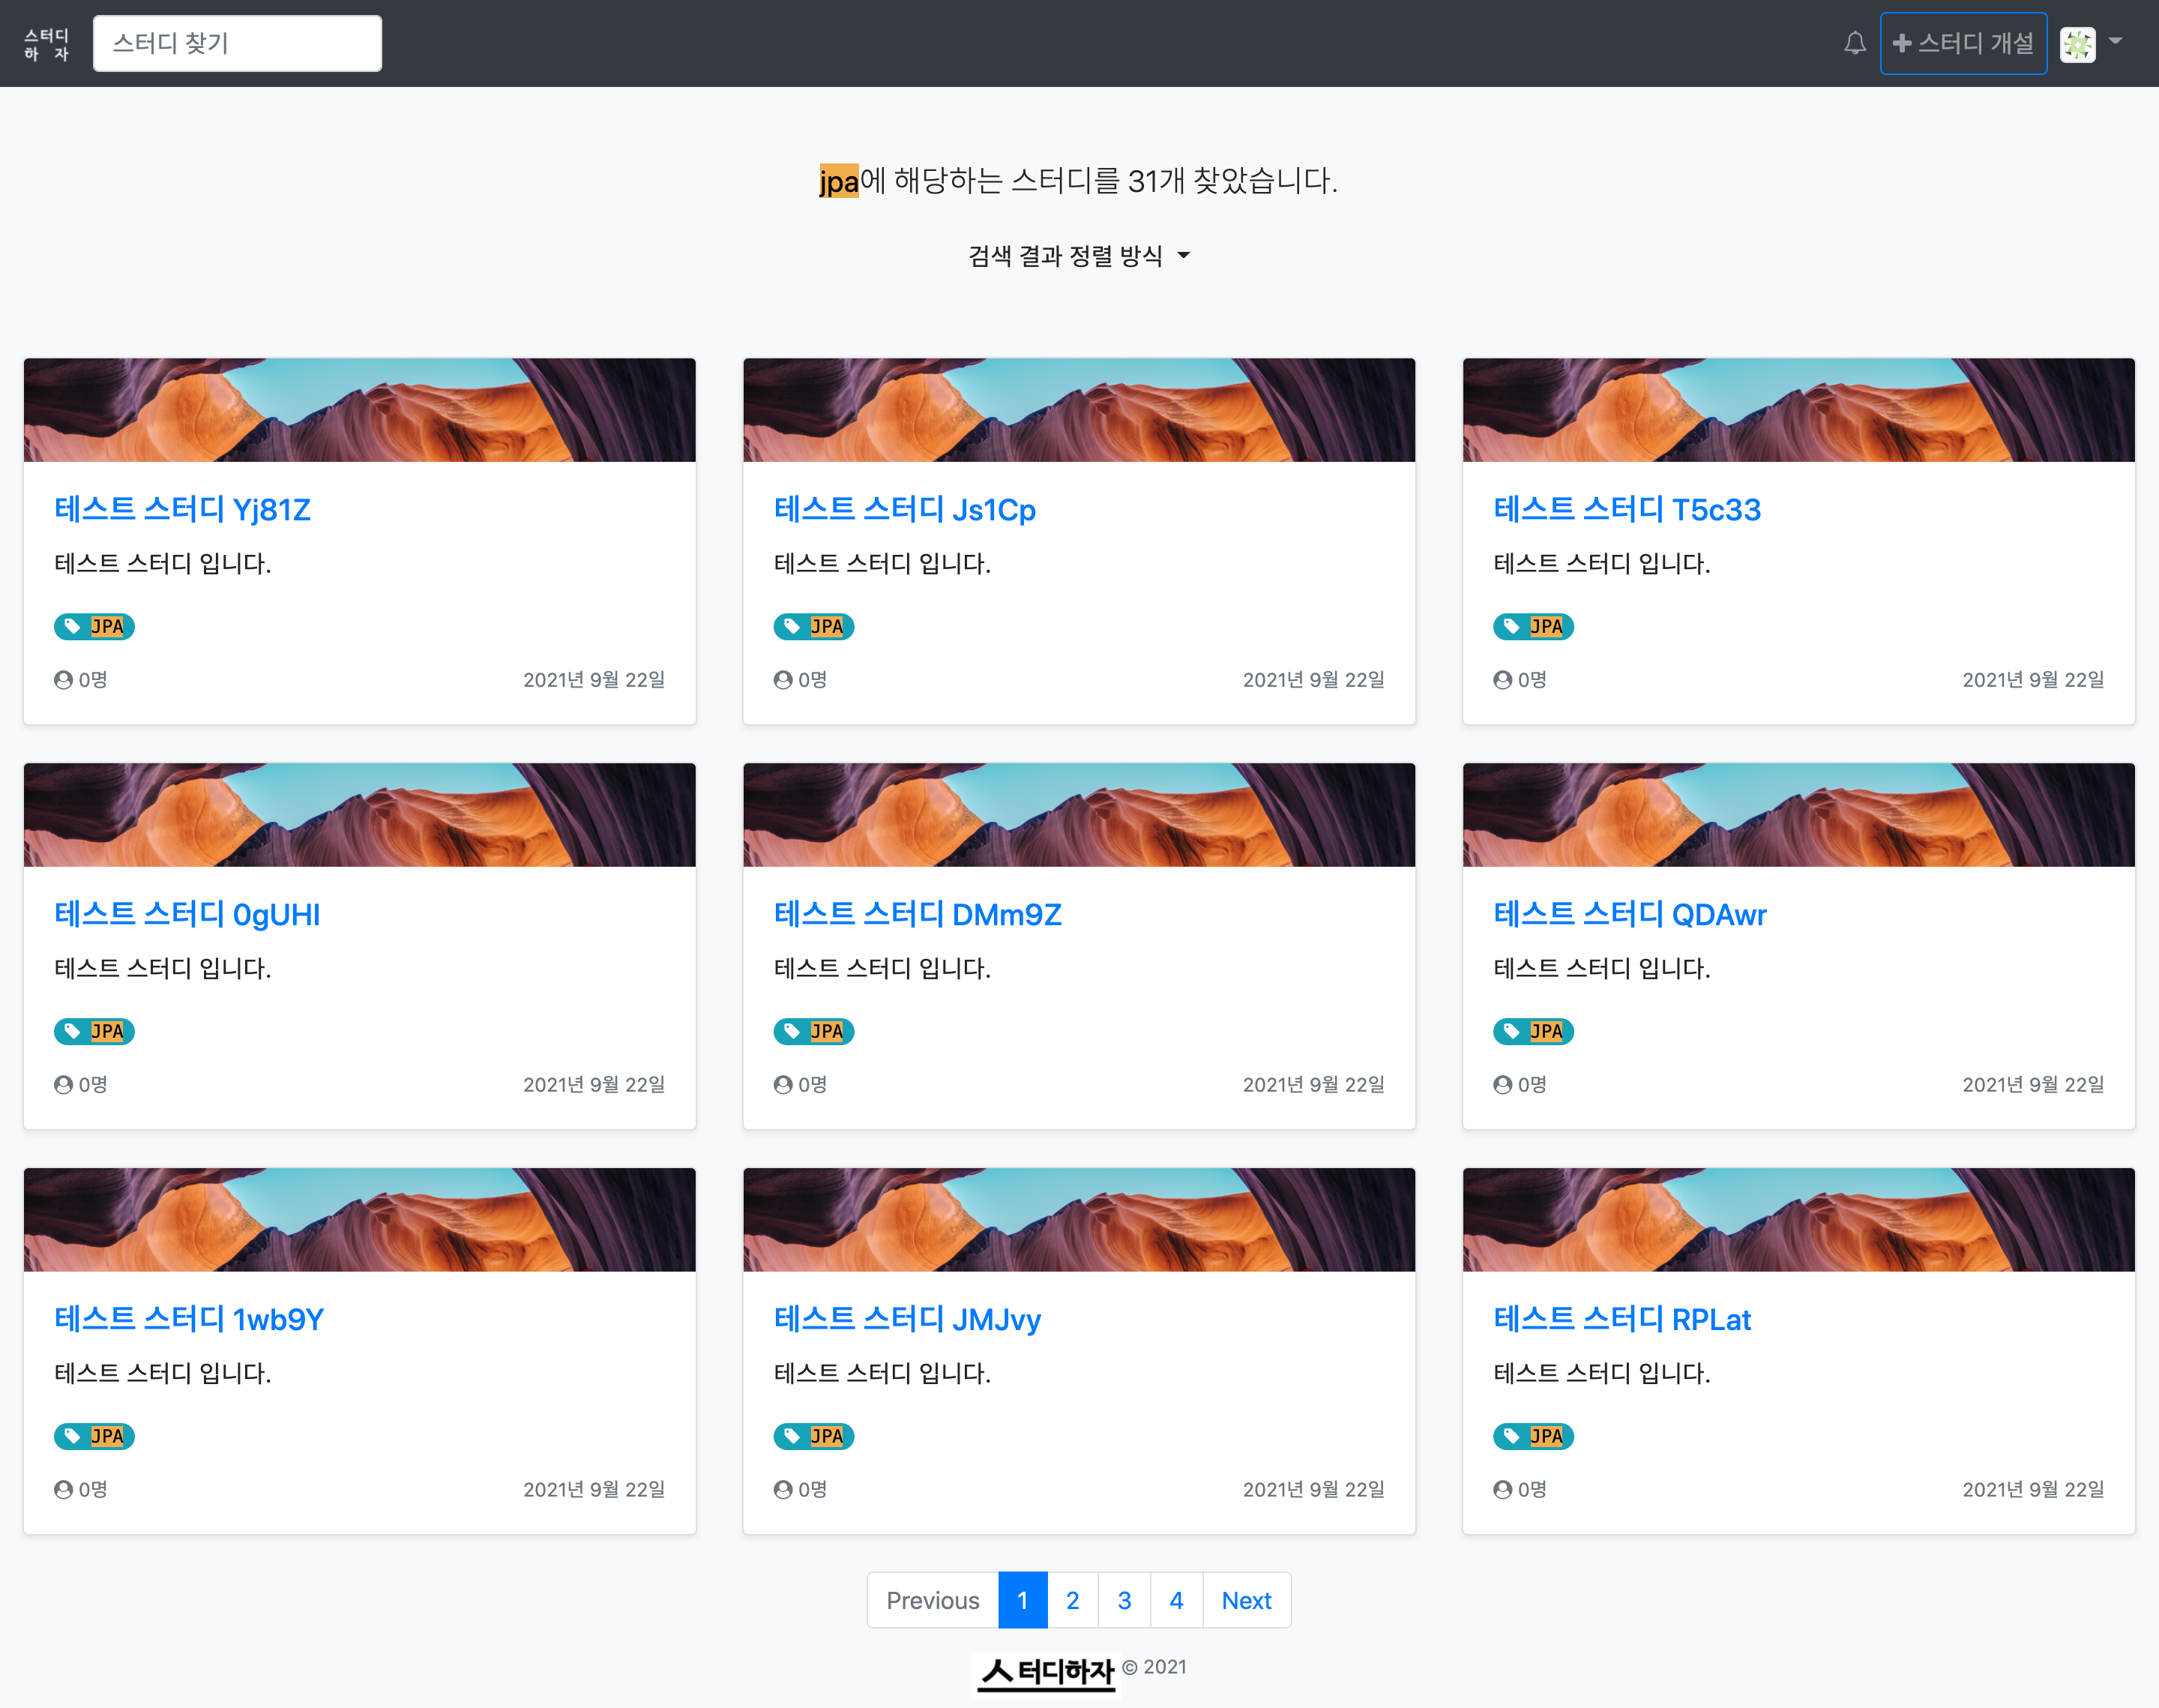Screen dimensions: 2159x1708
Task: Go to page 3
Action: point(1124,1600)
